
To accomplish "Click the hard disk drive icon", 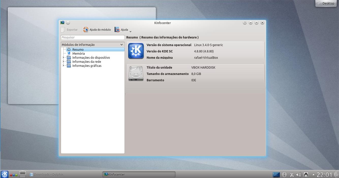I will pyautogui.click(x=136, y=73).
